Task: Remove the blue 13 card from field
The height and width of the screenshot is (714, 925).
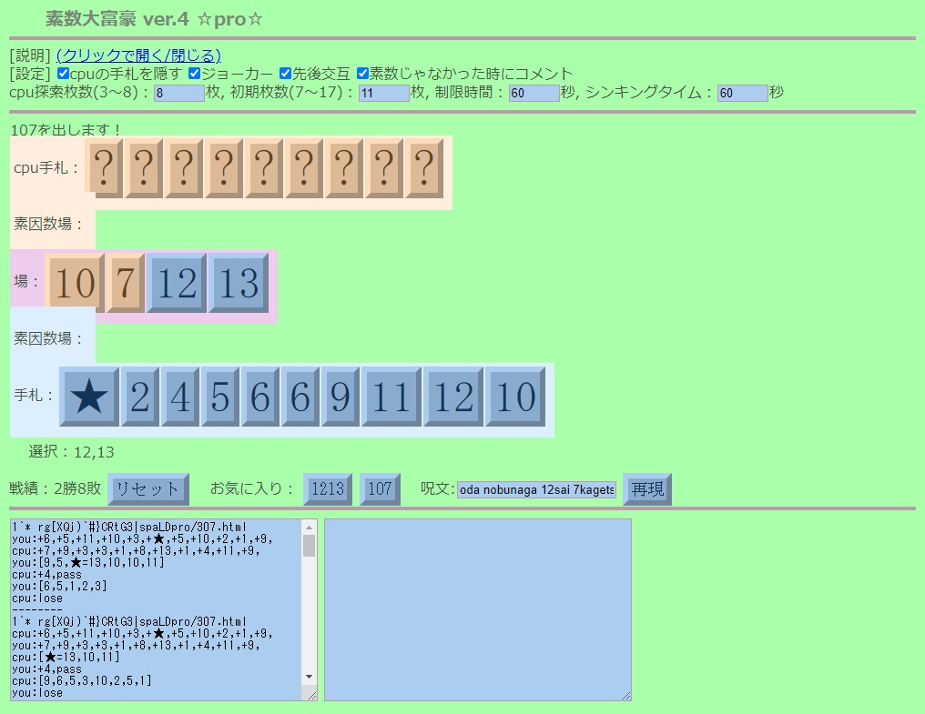Action: (x=239, y=282)
